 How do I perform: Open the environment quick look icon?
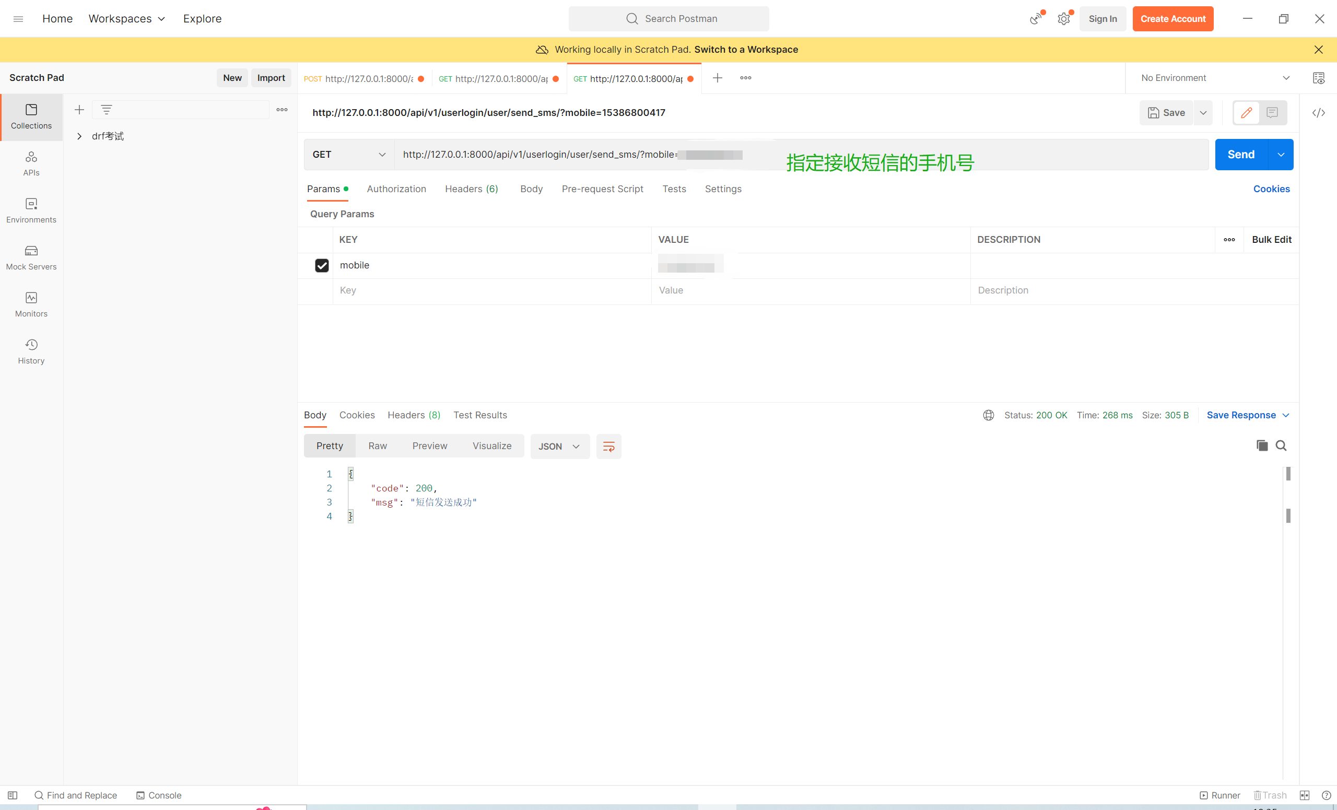(1318, 78)
